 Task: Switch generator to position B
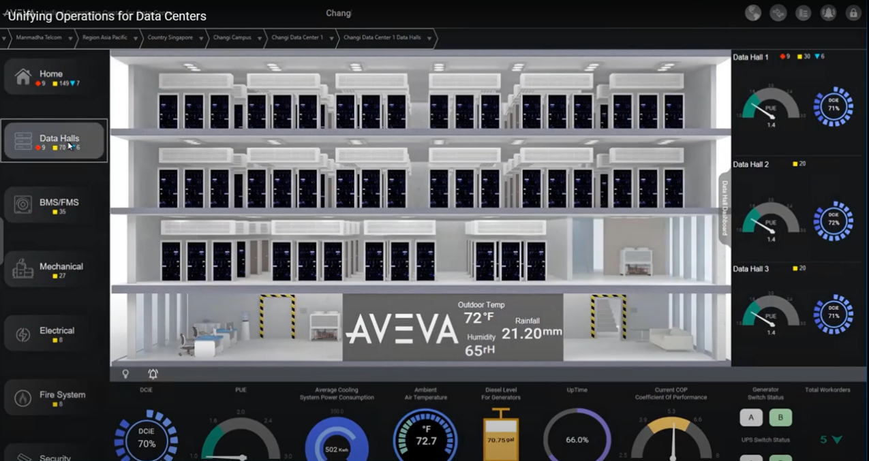coord(780,417)
